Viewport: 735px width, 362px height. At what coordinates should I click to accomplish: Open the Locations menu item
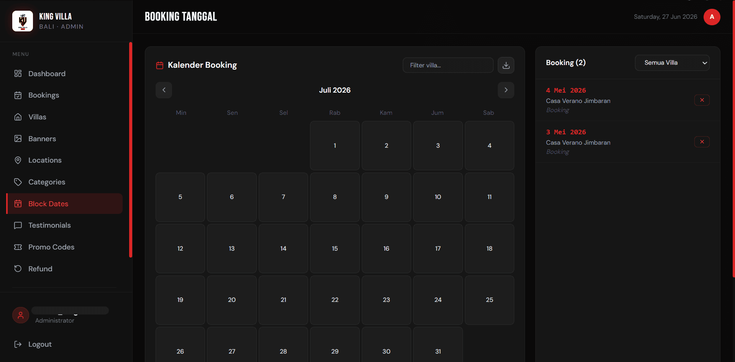(x=64, y=160)
